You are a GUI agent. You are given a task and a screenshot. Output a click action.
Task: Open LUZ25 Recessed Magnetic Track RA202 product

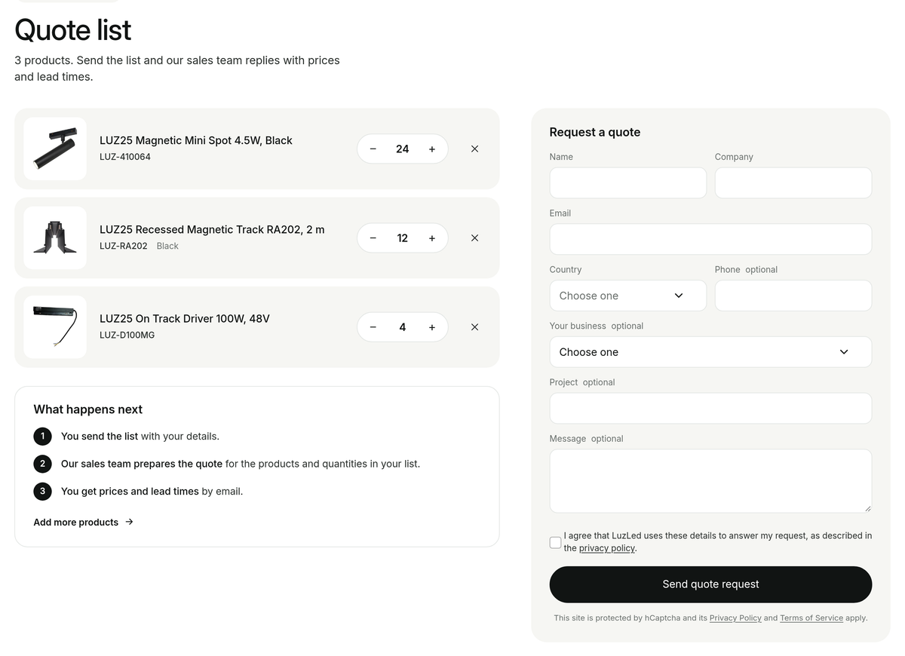tap(212, 229)
